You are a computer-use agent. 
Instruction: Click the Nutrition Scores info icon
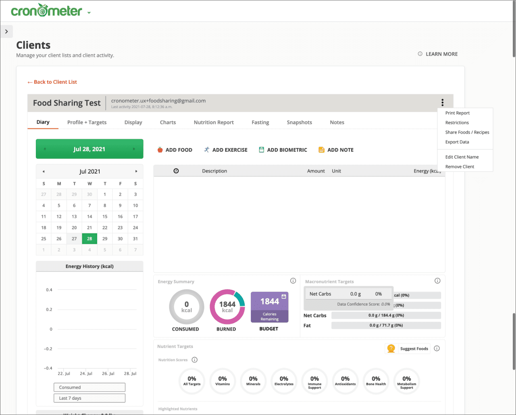(x=195, y=360)
